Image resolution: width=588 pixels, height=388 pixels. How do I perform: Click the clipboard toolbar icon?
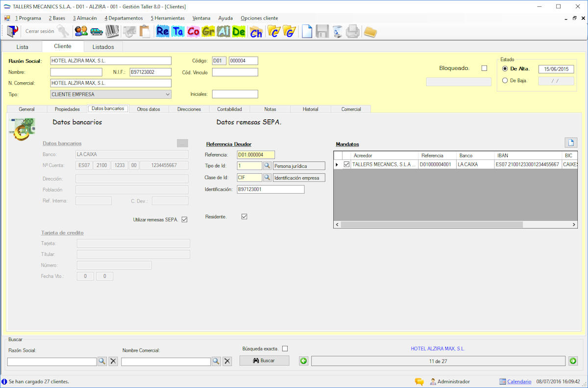(x=145, y=31)
